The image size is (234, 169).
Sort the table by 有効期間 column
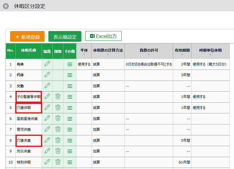182,51
